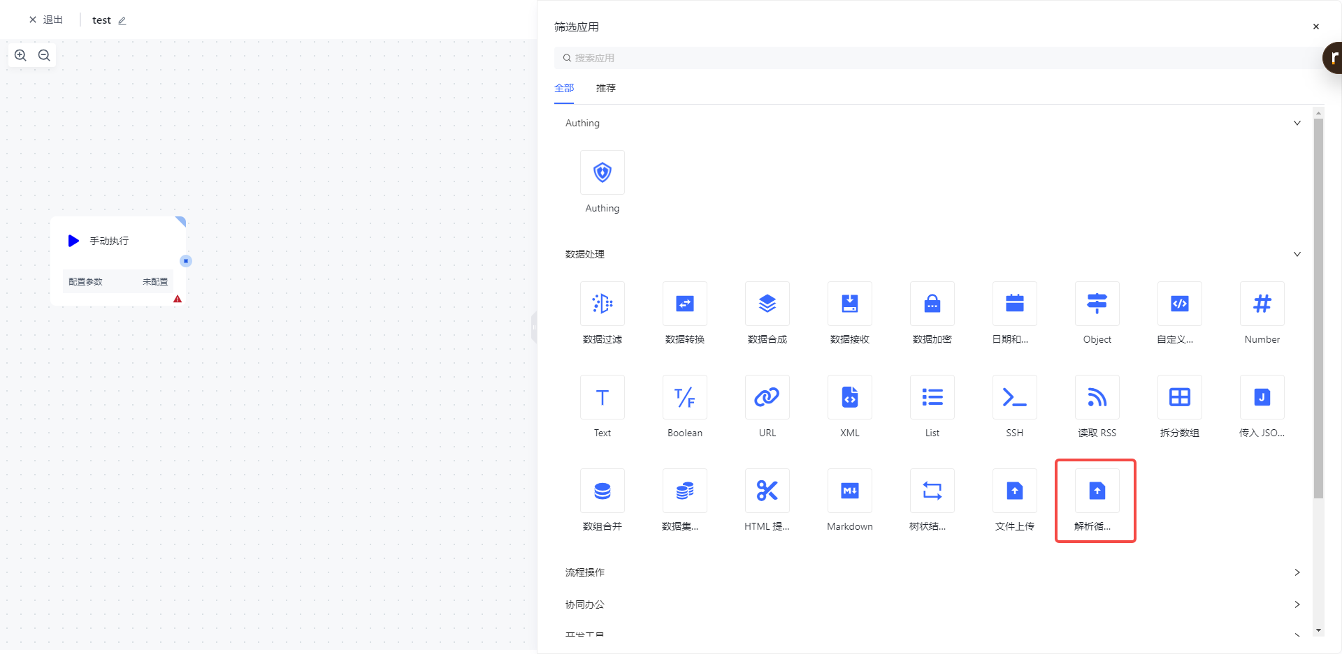Select the Number hash icon app
This screenshot has width=1342, height=654.
(1262, 304)
